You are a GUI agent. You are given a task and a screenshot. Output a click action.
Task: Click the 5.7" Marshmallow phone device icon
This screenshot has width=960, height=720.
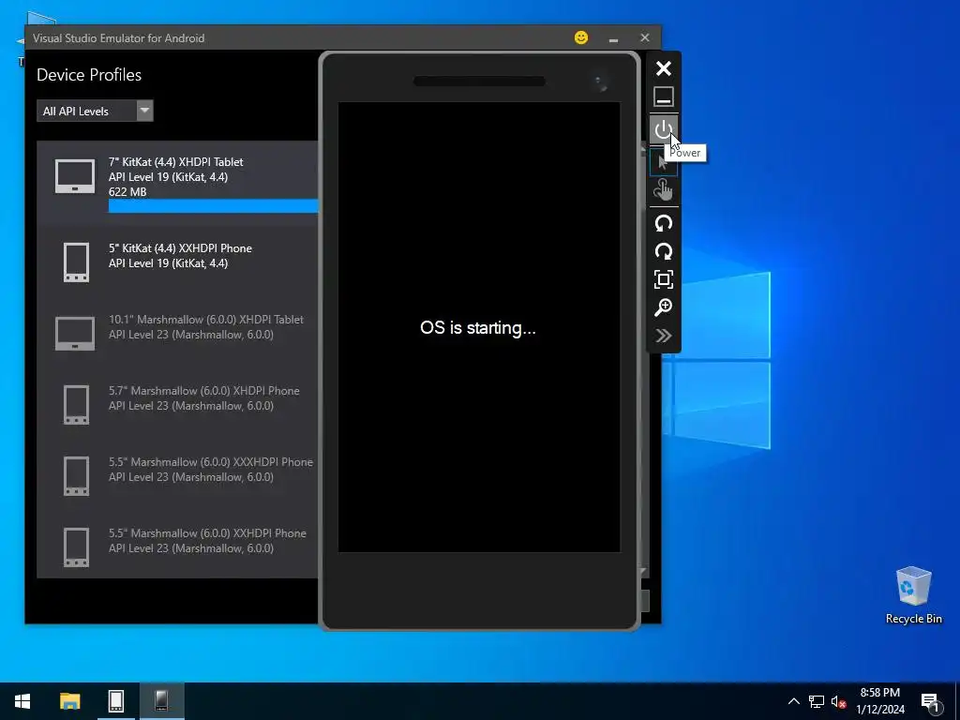77,405
